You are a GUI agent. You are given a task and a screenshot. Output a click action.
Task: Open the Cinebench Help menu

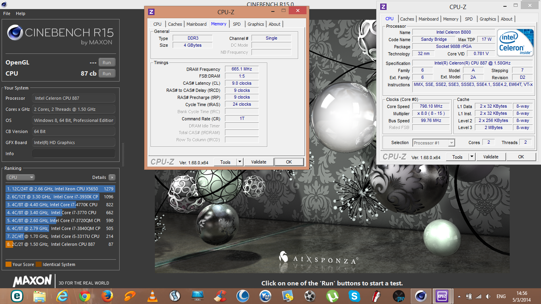(21, 13)
